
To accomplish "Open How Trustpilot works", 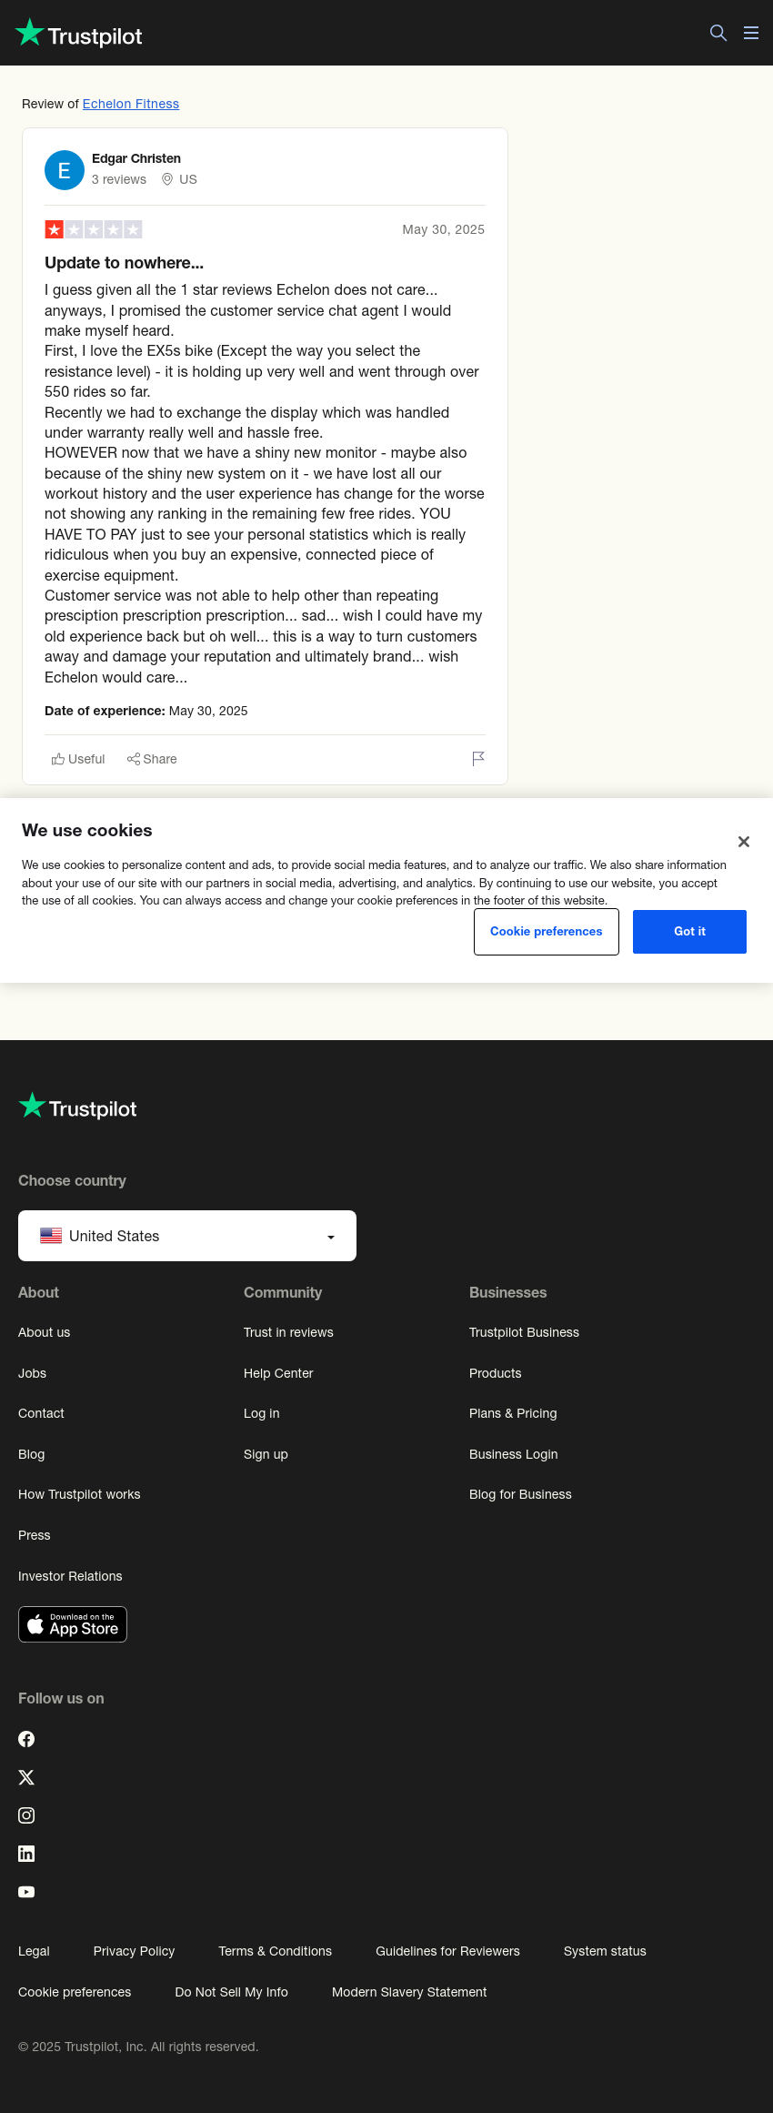I will [79, 1494].
